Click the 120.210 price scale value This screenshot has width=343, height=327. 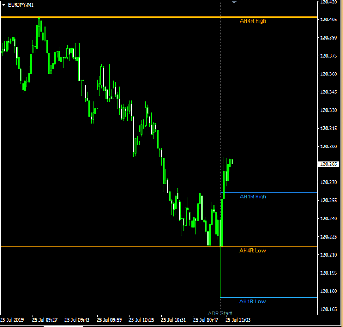(x=329, y=254)
